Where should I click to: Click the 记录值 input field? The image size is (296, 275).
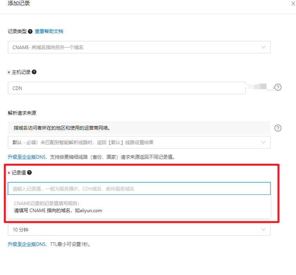point(139,189)
